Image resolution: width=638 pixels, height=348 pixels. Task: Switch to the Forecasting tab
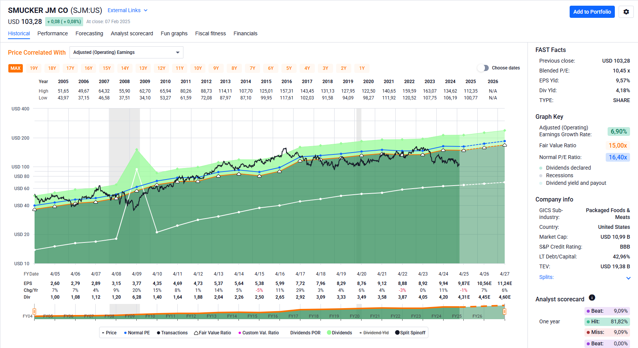[89, 33]
